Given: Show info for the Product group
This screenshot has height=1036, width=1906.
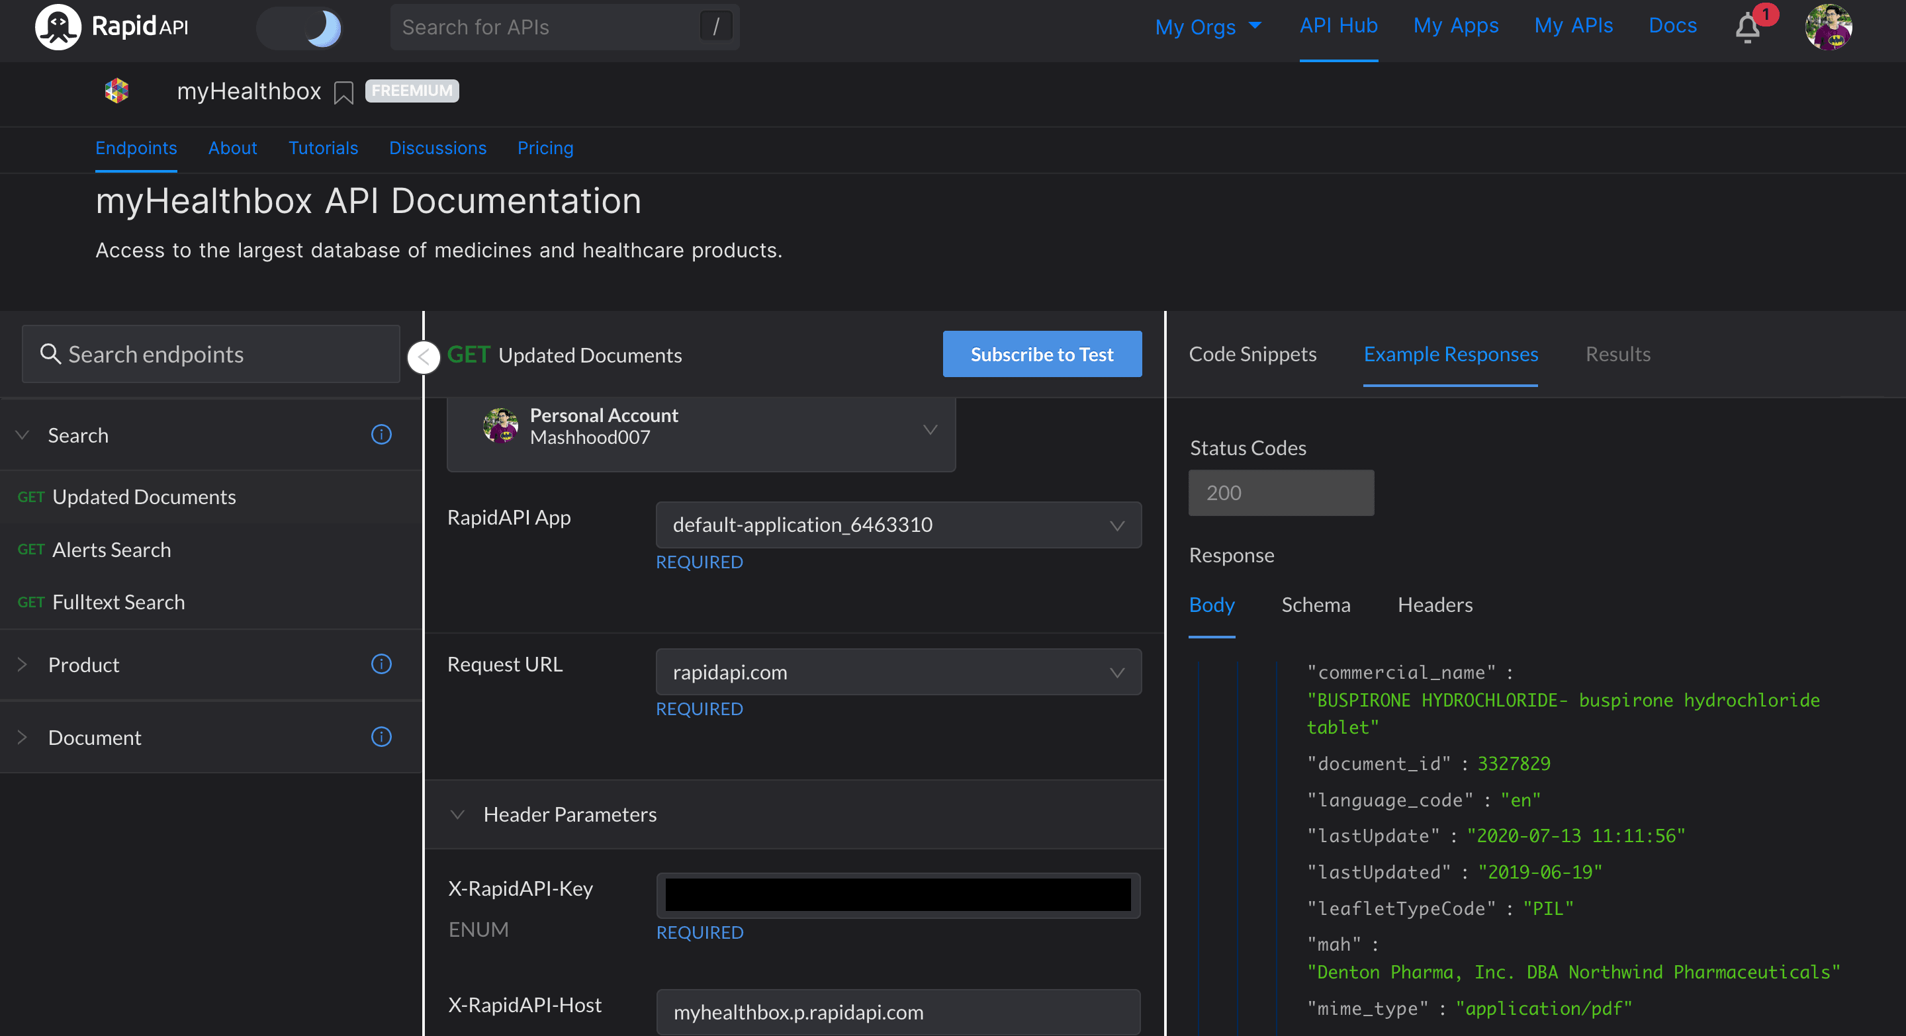Looking at the screenshot, I should (x=381, y=664).
